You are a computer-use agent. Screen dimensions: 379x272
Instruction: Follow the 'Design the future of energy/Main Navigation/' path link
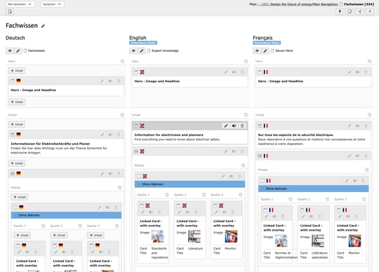[304, 4]
